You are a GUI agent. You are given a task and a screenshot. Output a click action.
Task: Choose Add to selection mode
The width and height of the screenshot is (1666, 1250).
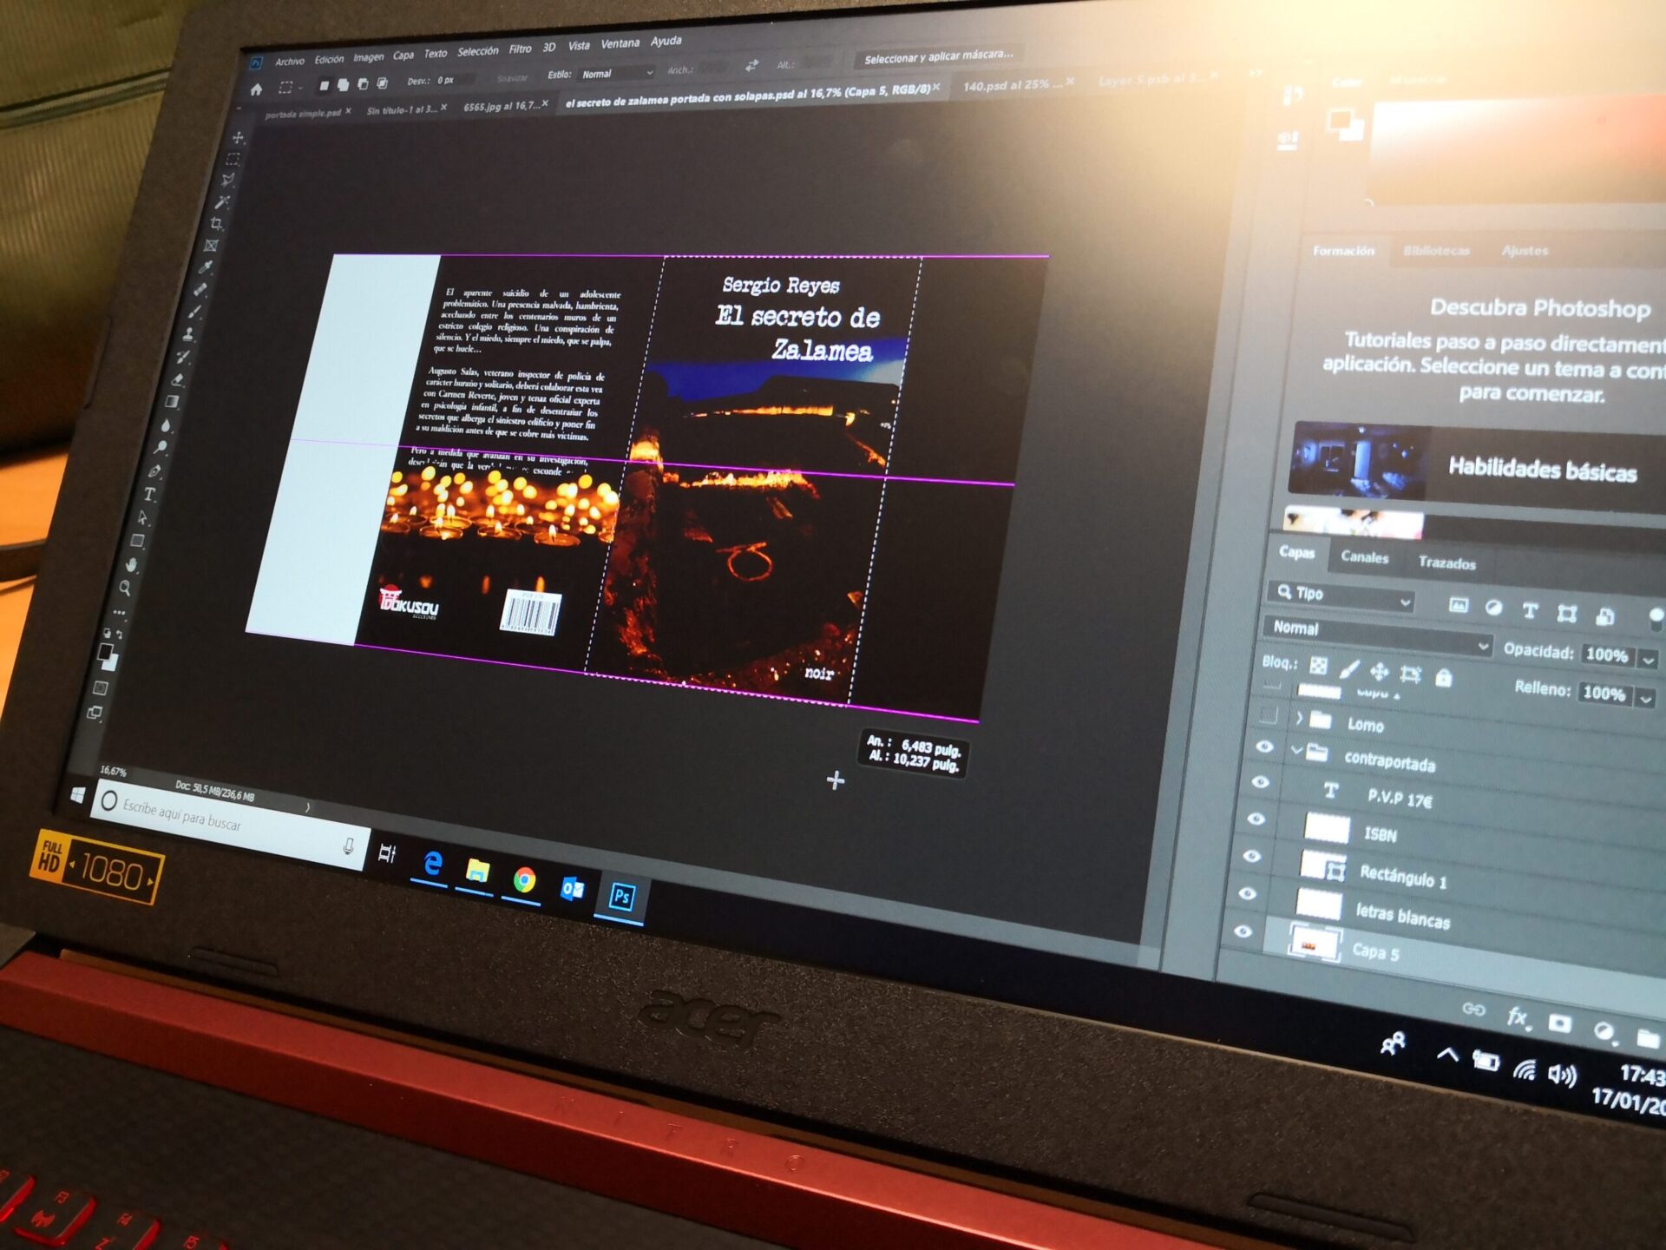pyautogui.click(x=343, y=85)
